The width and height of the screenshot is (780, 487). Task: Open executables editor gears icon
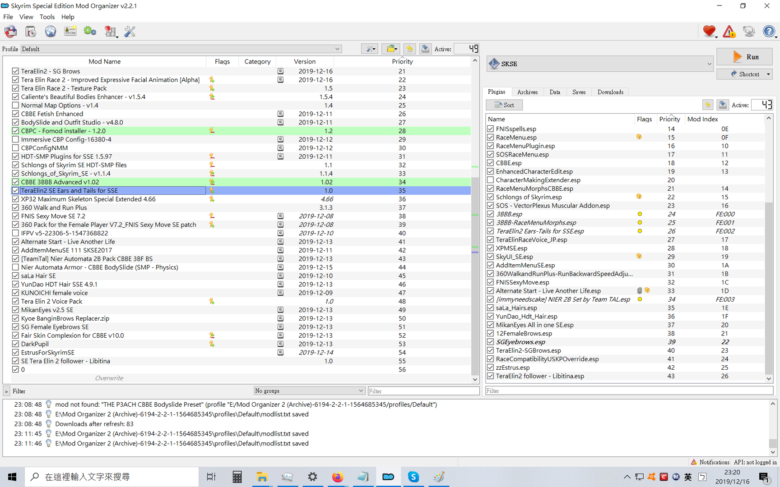tap(90, 31)
